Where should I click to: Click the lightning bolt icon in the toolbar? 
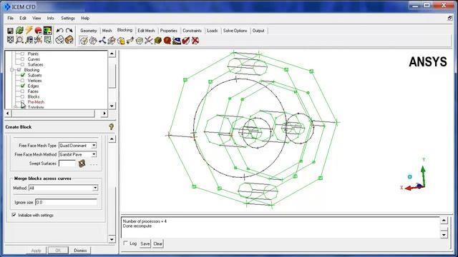coord(29,30)
